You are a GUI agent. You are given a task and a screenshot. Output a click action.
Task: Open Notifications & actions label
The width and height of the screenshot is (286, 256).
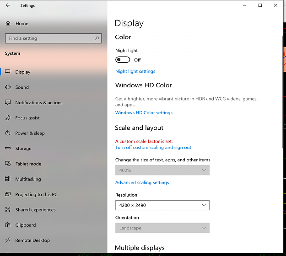click(x=39, y=102)
